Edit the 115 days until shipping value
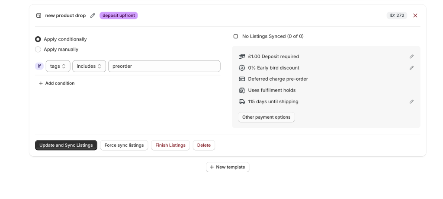This screenshot has height=199, width=443. coord(411,102)
